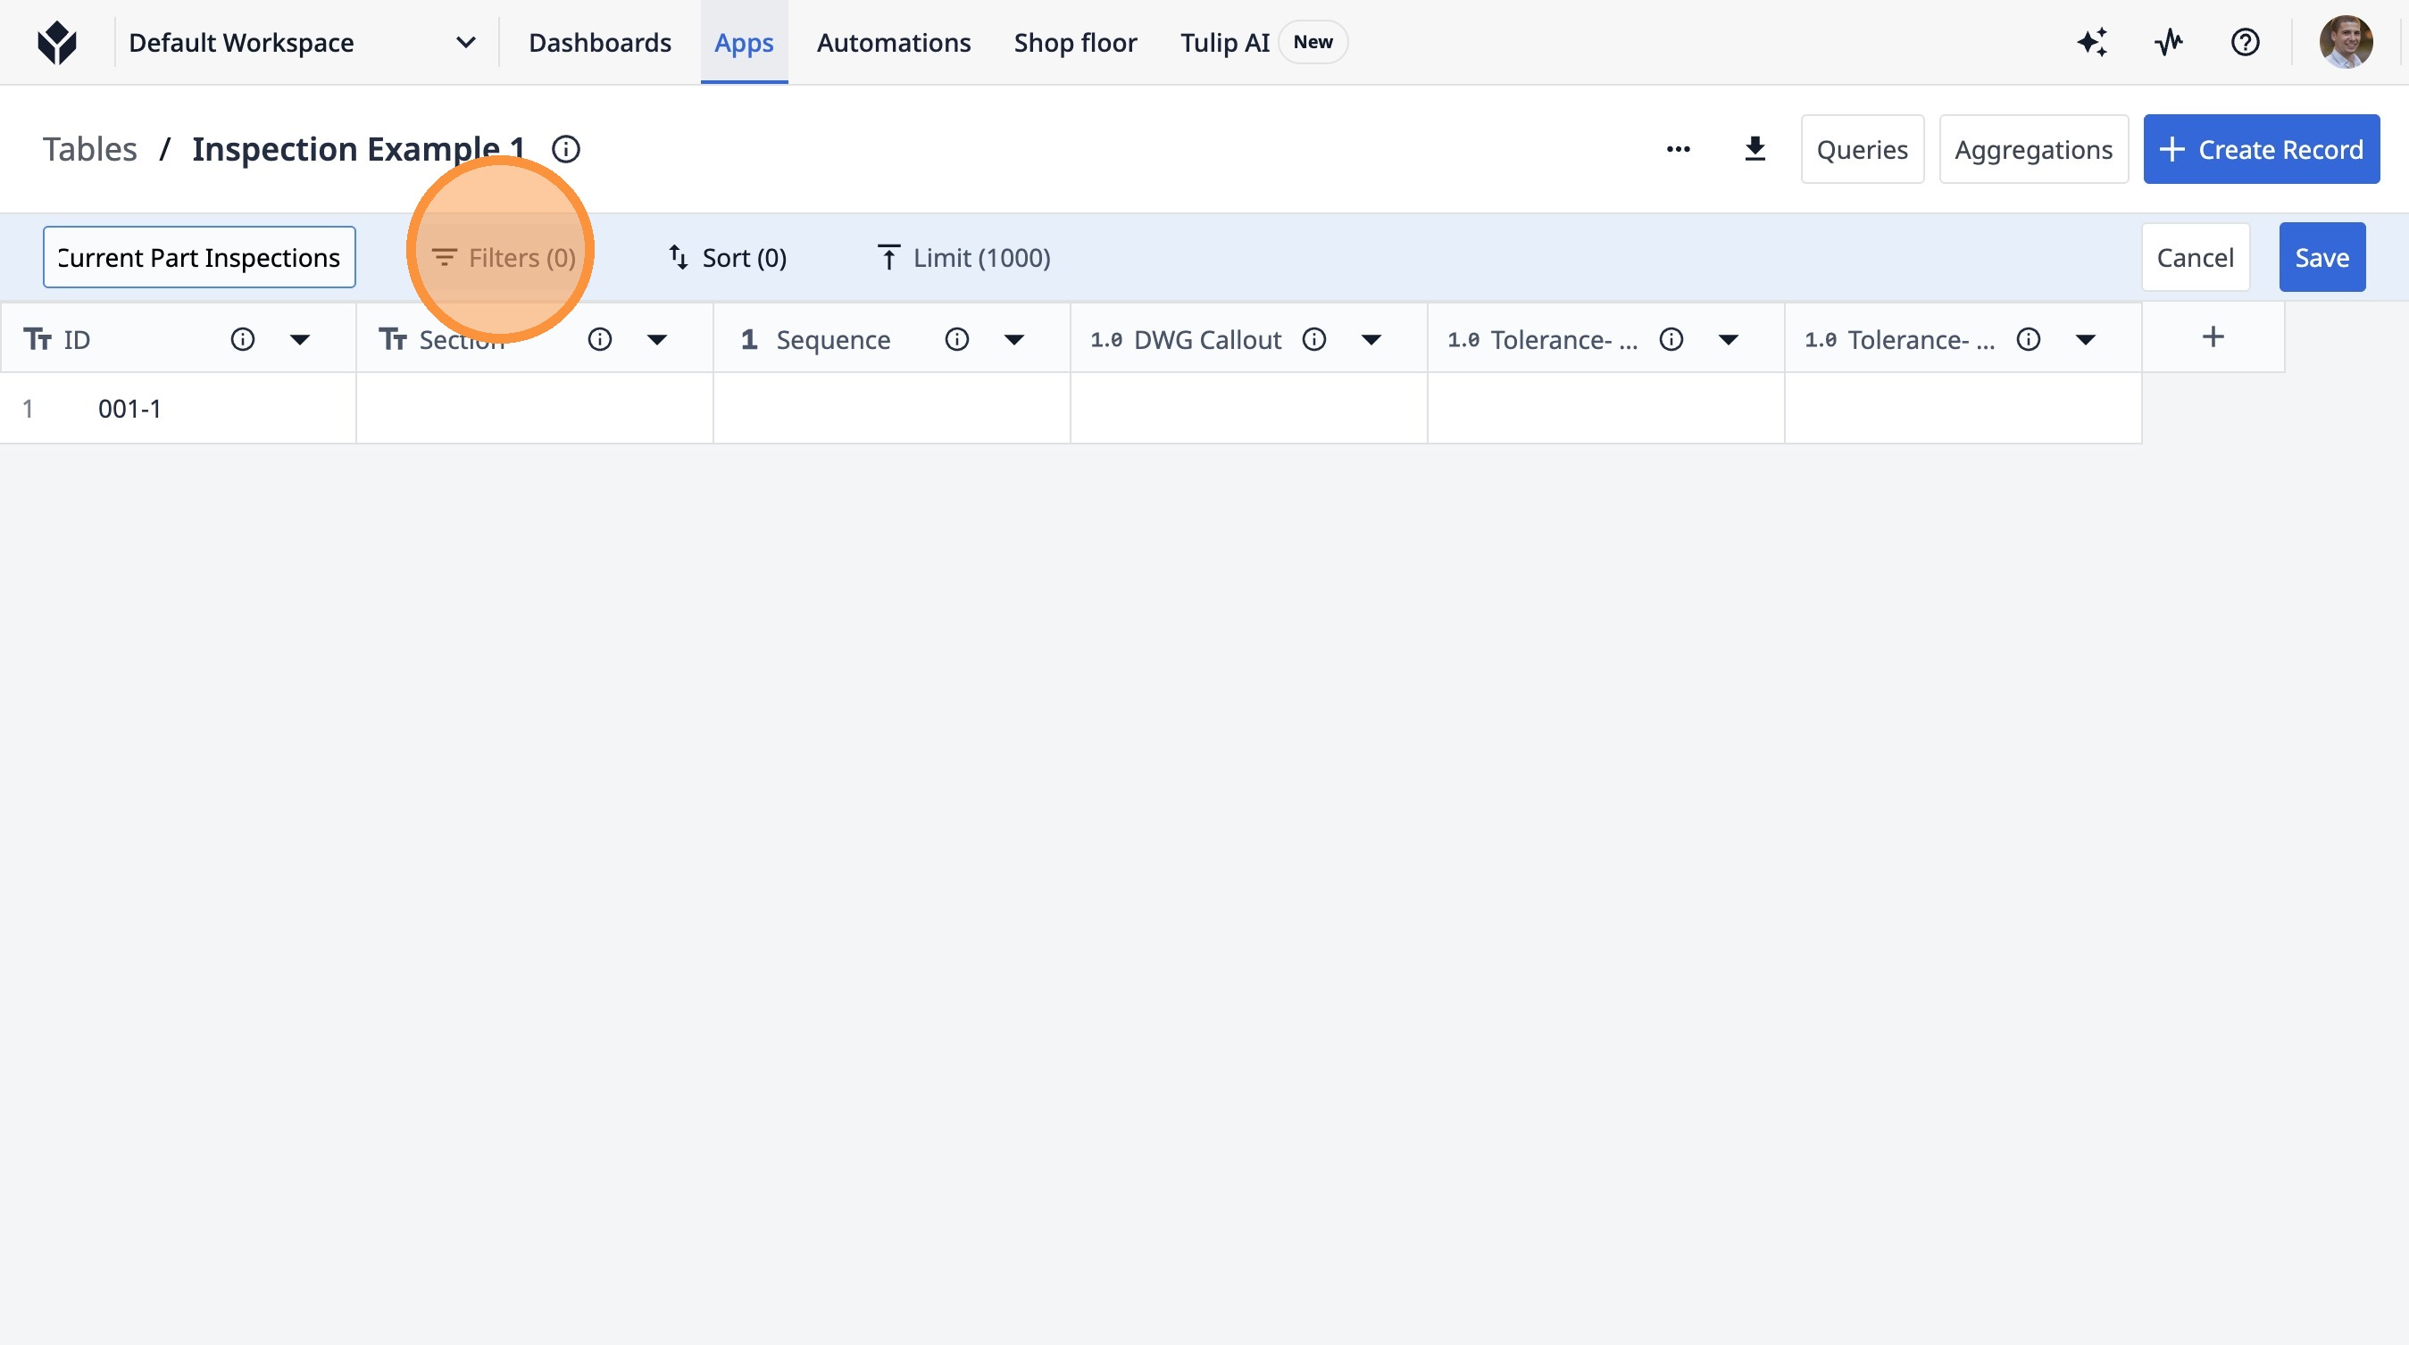
Task: Open the ID column dropdown arrow
Action: 299,339
